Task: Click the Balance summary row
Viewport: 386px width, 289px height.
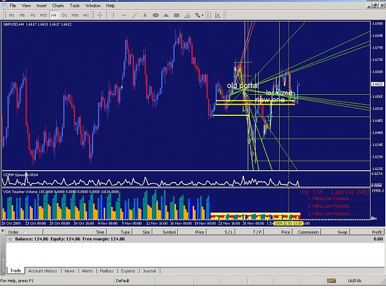Action: (x=195, y=239)
